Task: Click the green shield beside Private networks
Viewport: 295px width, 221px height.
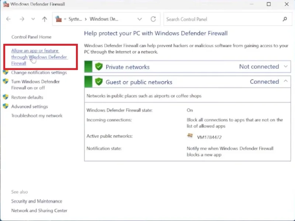Action: [99, 67]
